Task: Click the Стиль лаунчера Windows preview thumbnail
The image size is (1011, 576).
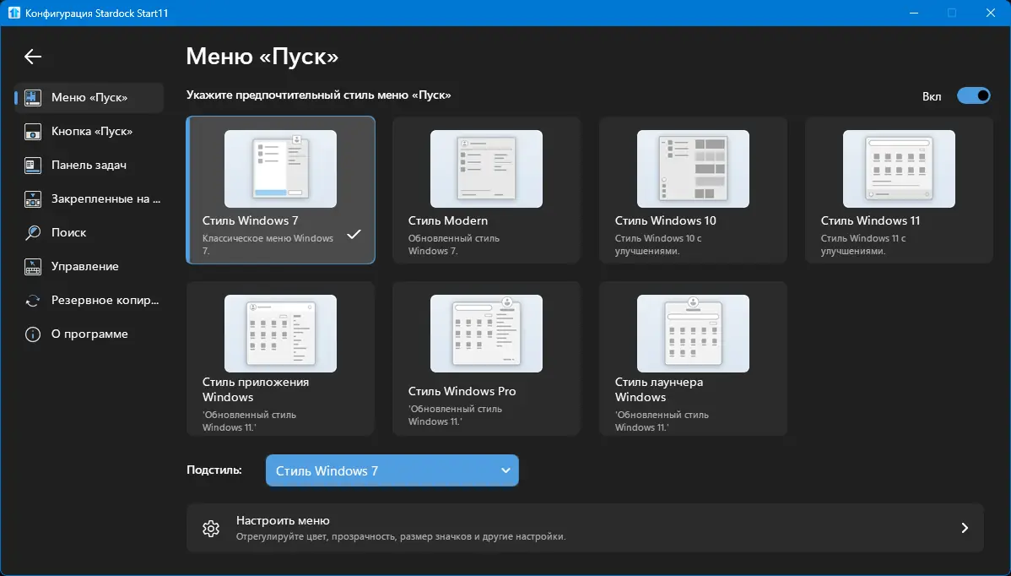Action: [692, 333]
